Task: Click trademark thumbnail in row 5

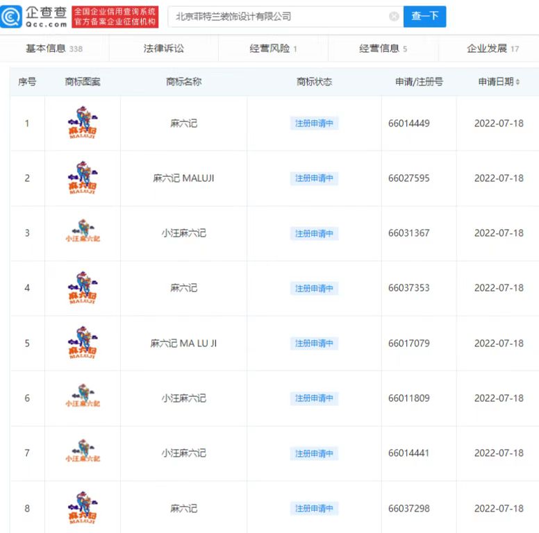Action: 83,343
